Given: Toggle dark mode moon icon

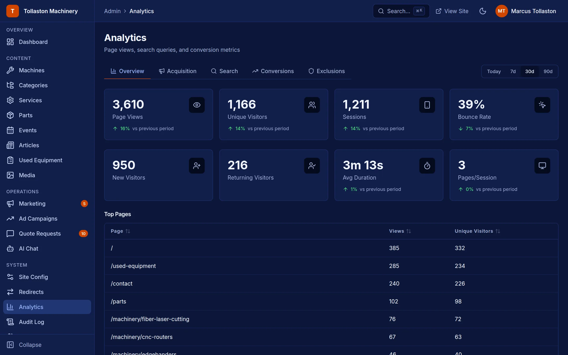Looking at the screenshot, I should 483,11.
